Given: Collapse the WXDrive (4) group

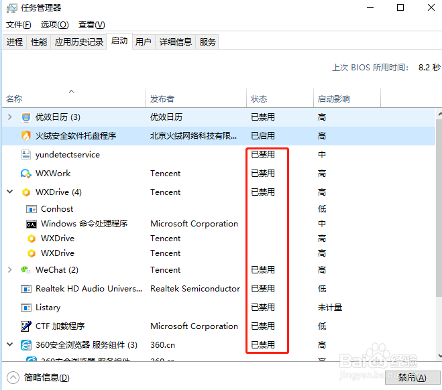Looking at the screenshot, I should [x=10, y=192].
